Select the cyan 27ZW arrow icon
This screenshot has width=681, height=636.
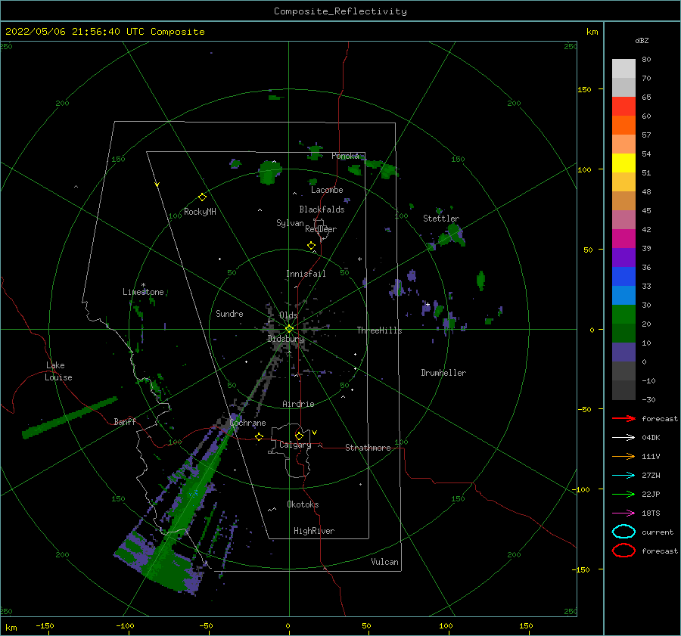coord(623,476)
